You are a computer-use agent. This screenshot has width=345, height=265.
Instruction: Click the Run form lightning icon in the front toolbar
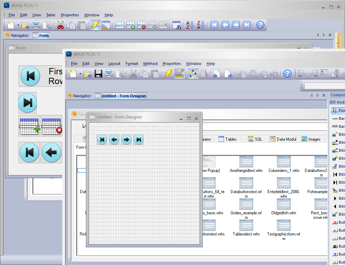click(x=169, y=74)
